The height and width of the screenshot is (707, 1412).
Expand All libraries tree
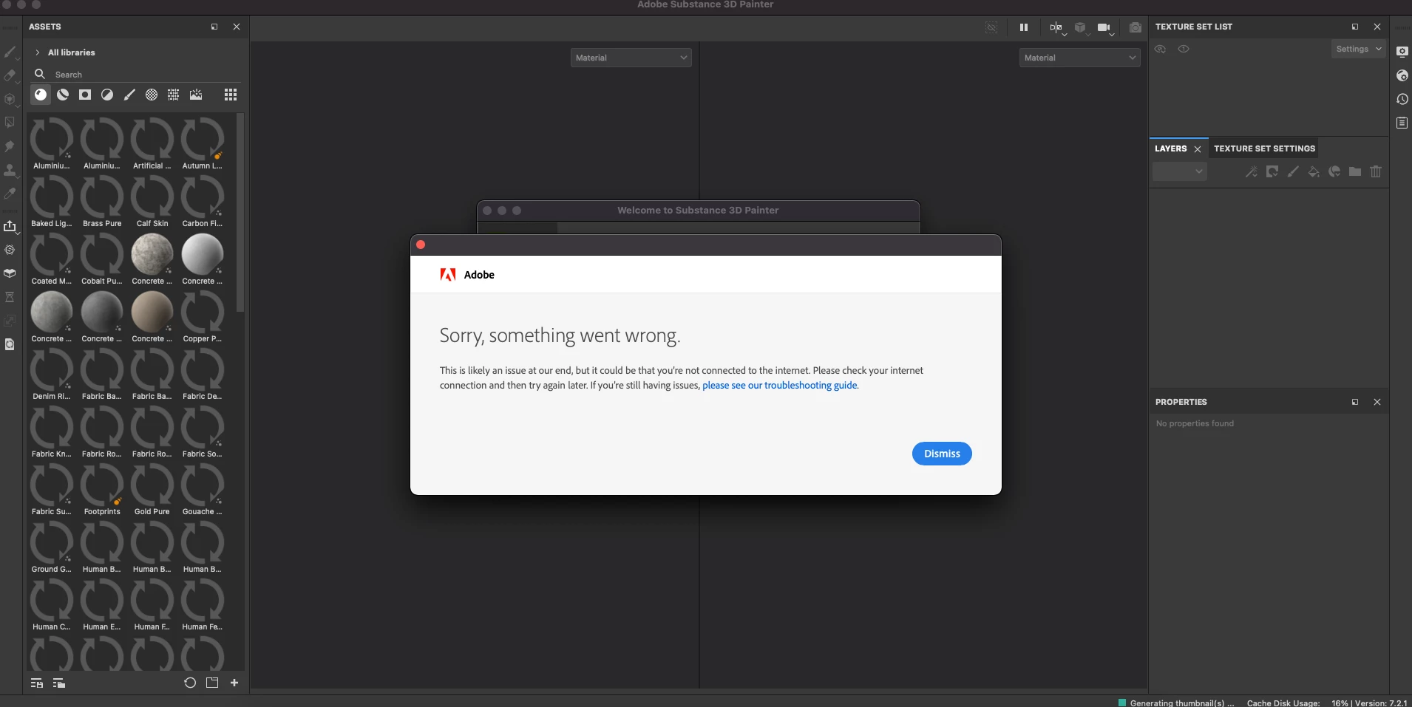coord(38,52)
